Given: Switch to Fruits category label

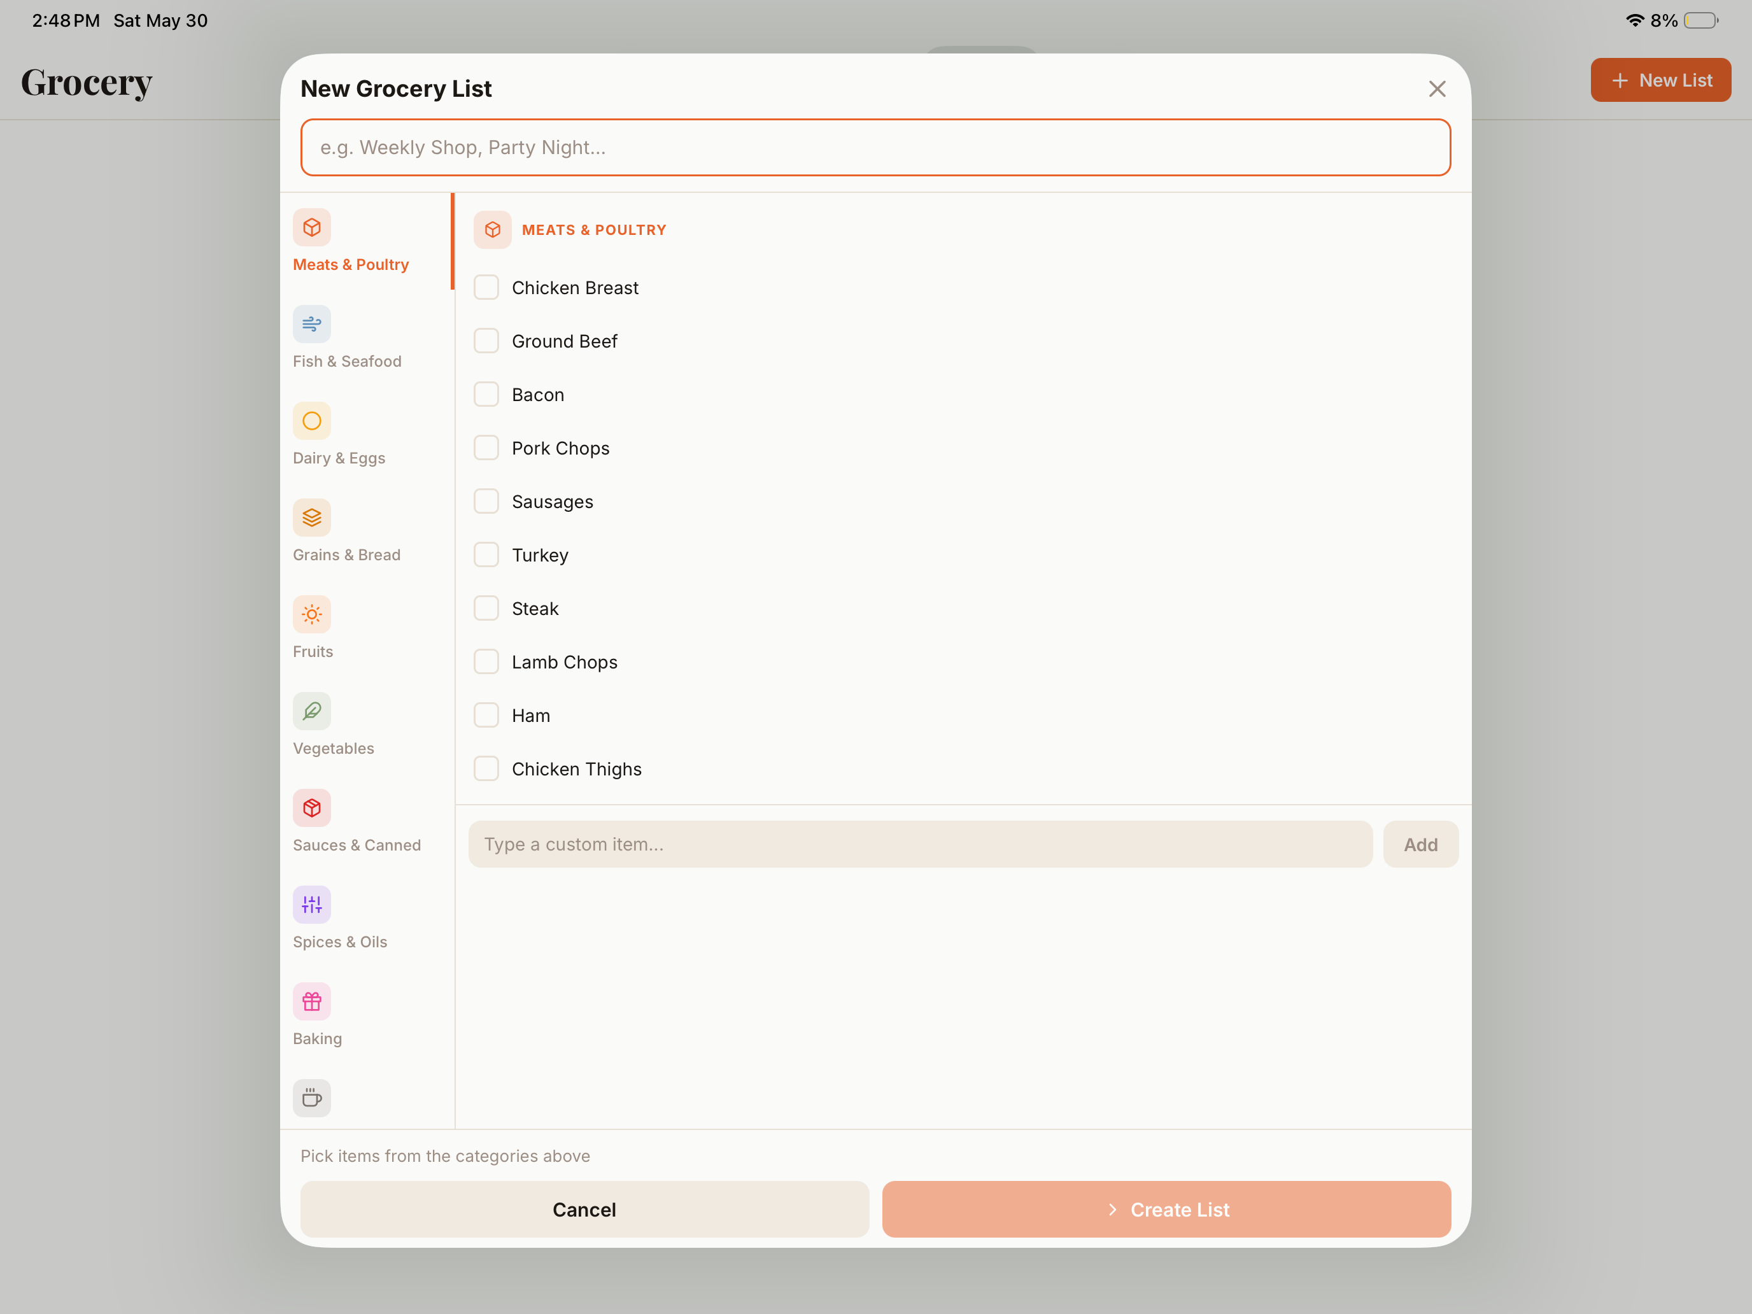Looking at the screenshot, I should pos(313,651).
